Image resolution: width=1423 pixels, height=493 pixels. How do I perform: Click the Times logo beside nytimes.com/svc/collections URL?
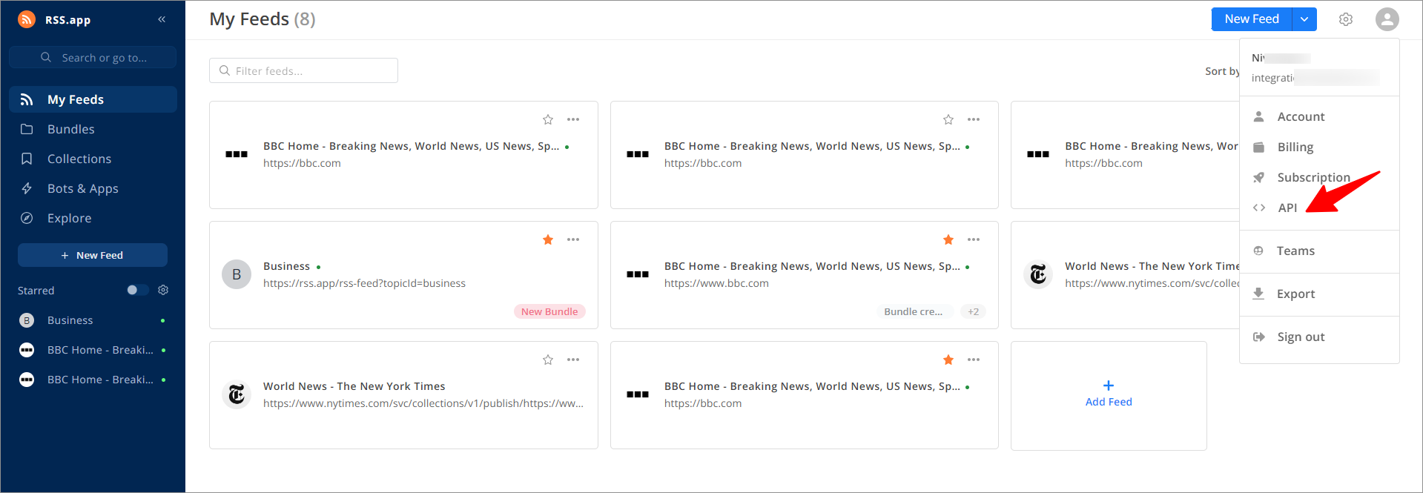pos(237,394)
